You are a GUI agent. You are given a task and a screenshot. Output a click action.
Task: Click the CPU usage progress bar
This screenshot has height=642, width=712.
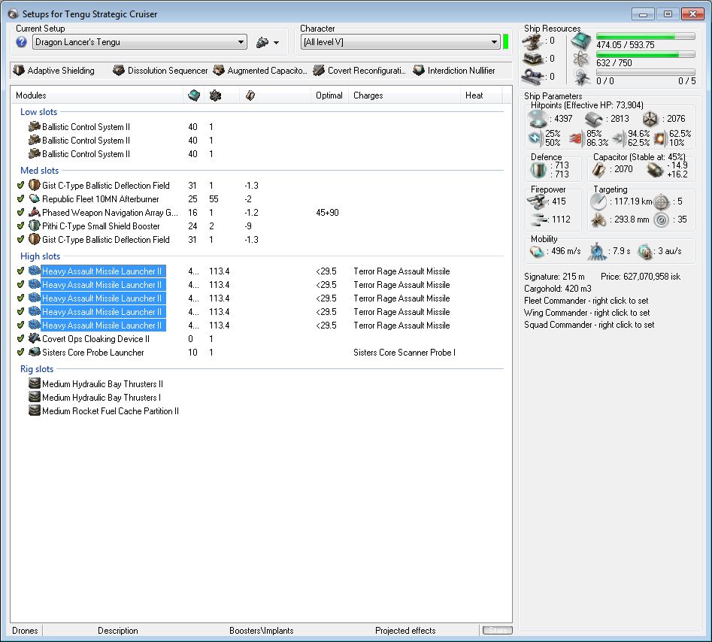[645, 36]
